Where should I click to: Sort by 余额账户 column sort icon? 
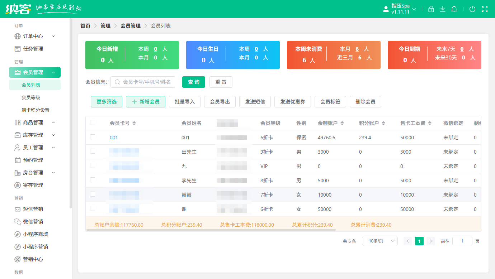[342, 123]
